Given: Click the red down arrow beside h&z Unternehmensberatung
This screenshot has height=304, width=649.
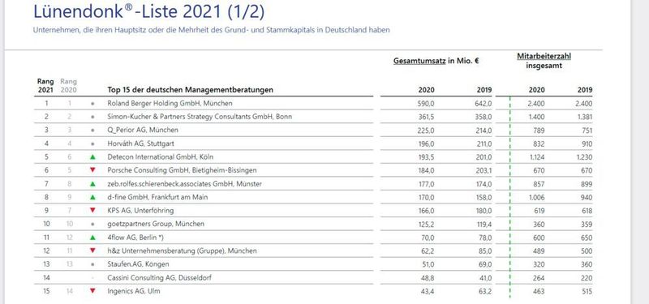Looking at the screenshot, I should coord(92,250).
